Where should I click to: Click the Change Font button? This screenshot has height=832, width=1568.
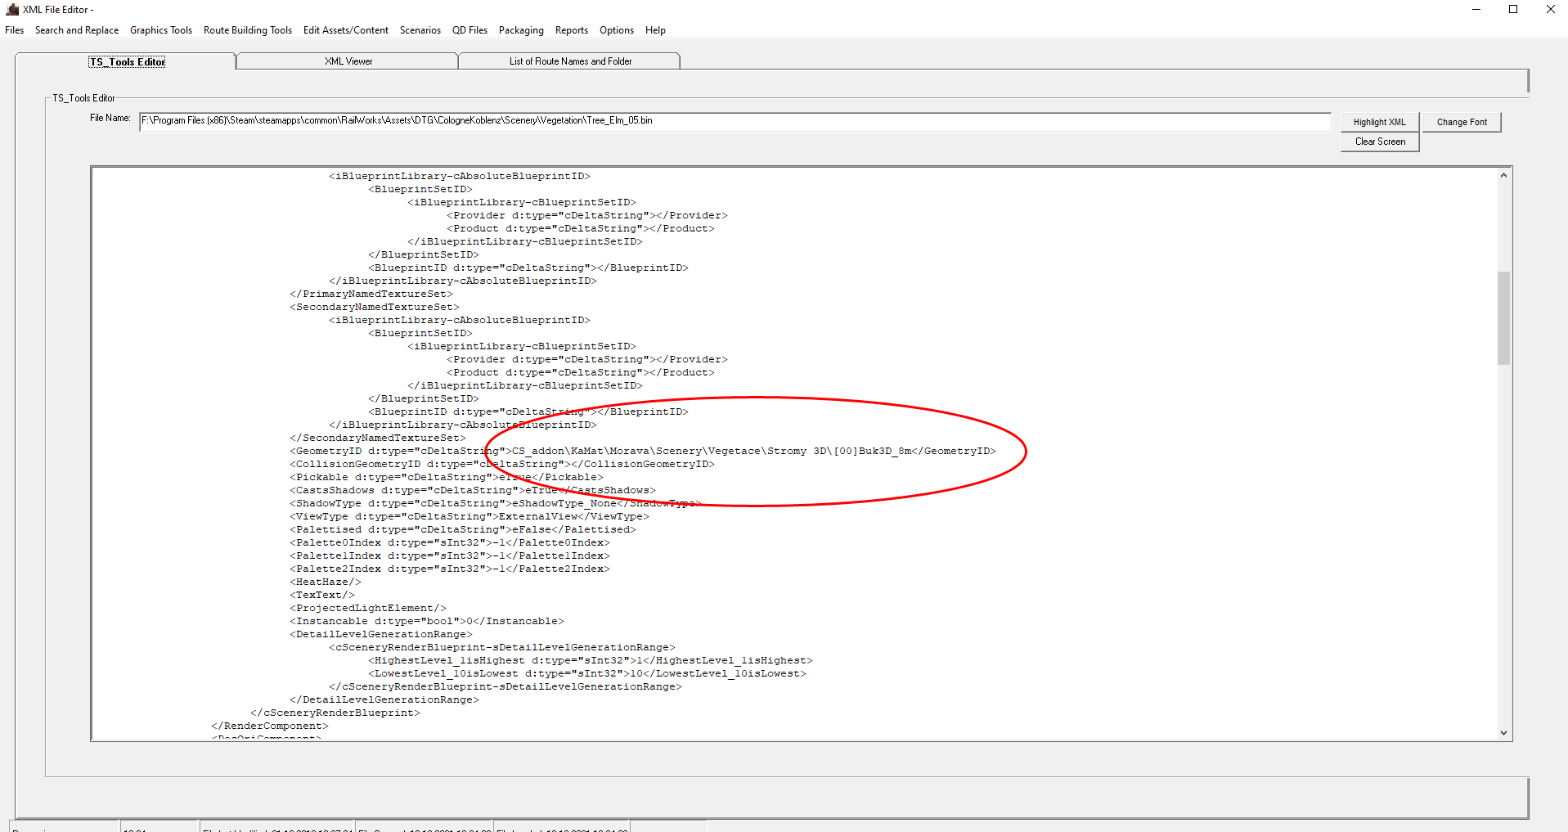[1462, 122]
